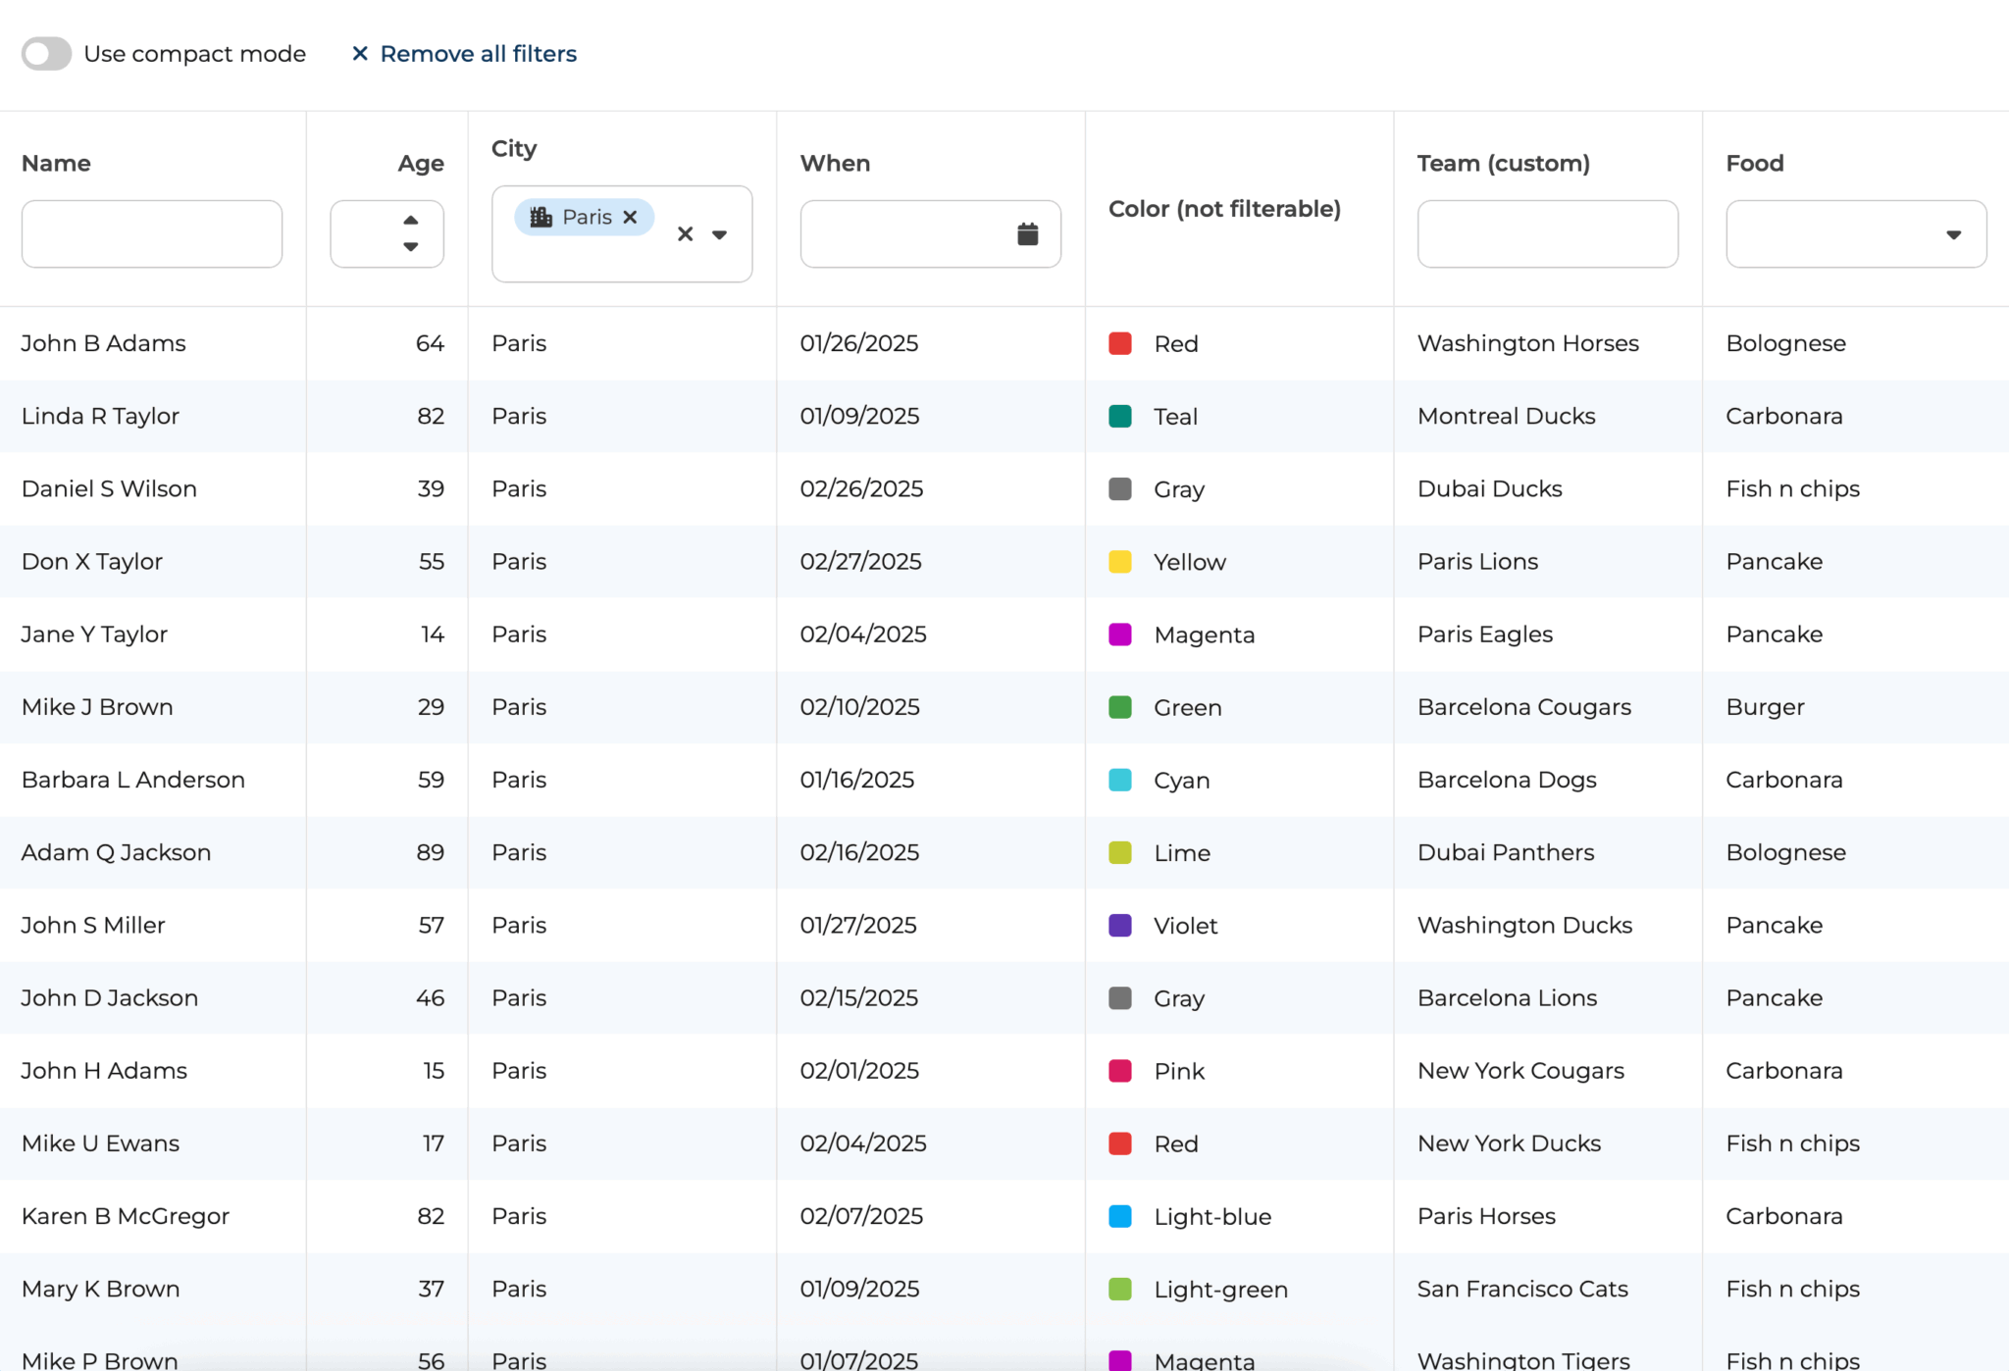Click the Violet color swatch icon

pos(1120,925)
